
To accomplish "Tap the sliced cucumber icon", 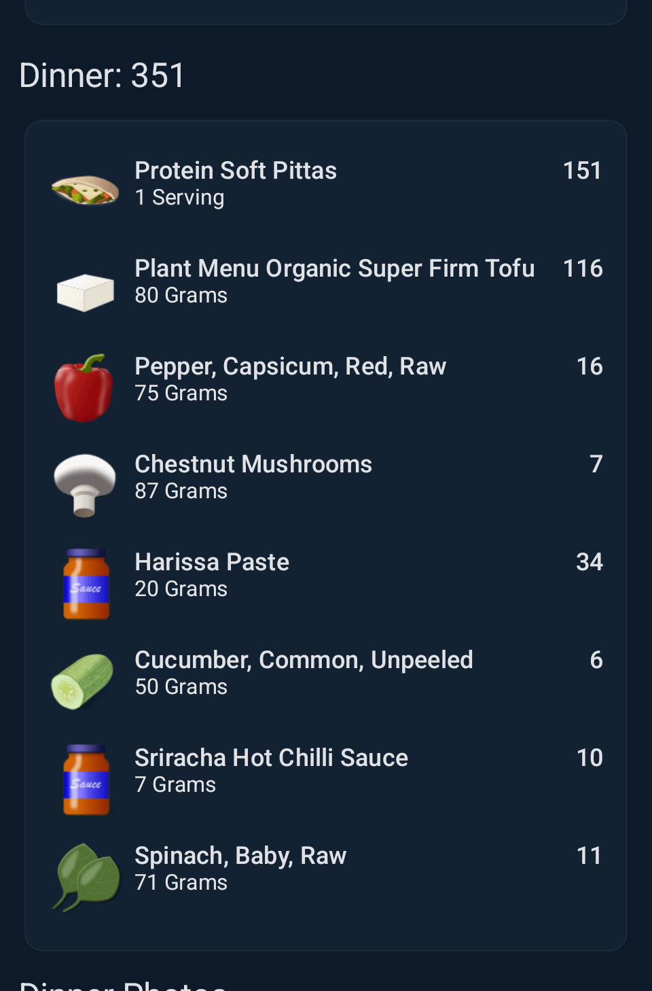I will point(83,681).
